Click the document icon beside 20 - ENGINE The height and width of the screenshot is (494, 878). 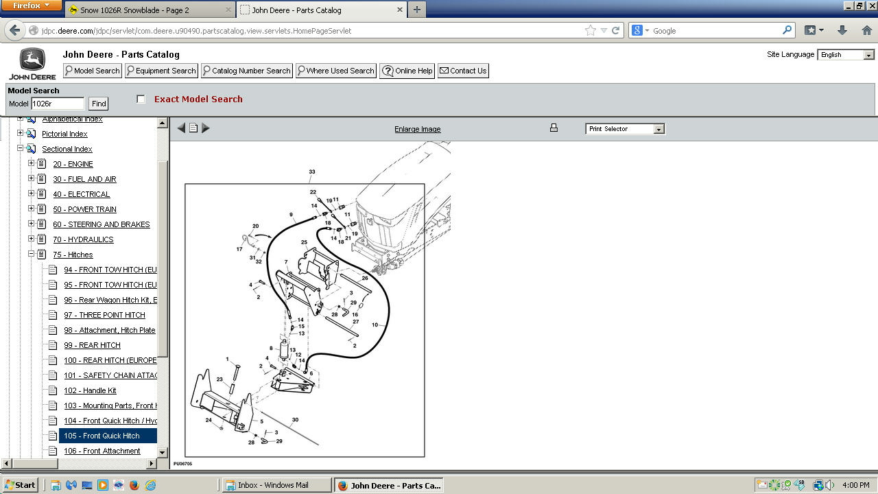pos(42,164)
